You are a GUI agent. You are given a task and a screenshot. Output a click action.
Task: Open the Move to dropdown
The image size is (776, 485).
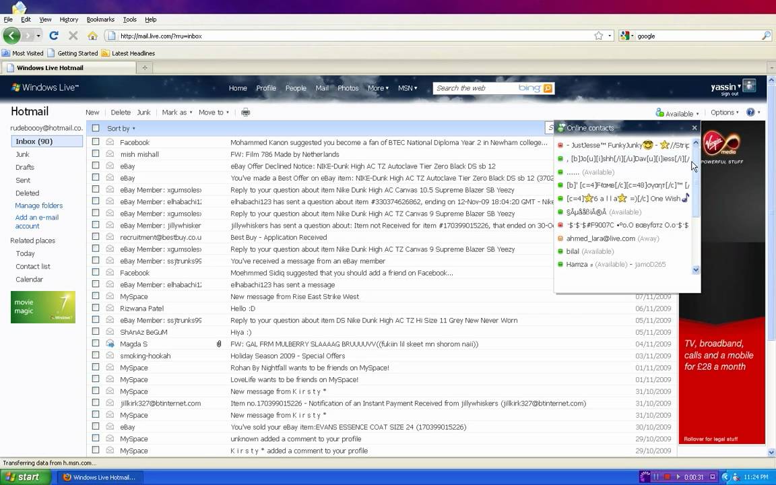[214, 112]
